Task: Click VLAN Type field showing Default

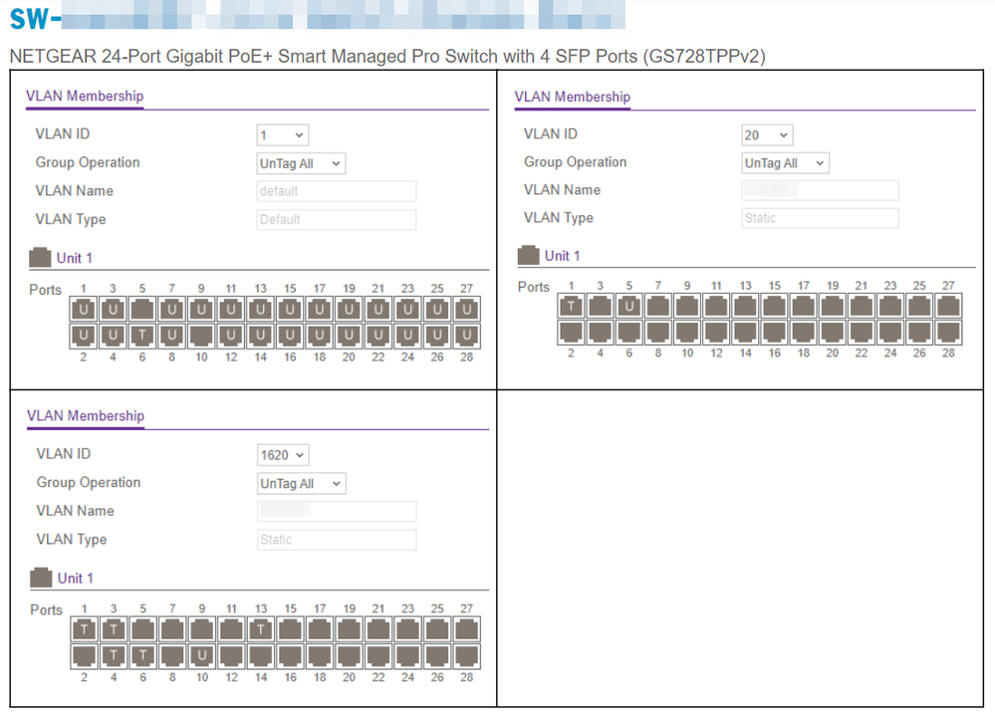Action: pos(337,220)
